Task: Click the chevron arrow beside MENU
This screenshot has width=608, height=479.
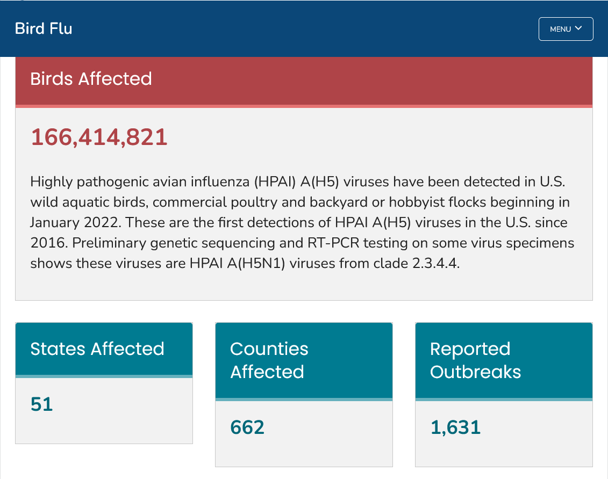Action: [x=578, y=28]
